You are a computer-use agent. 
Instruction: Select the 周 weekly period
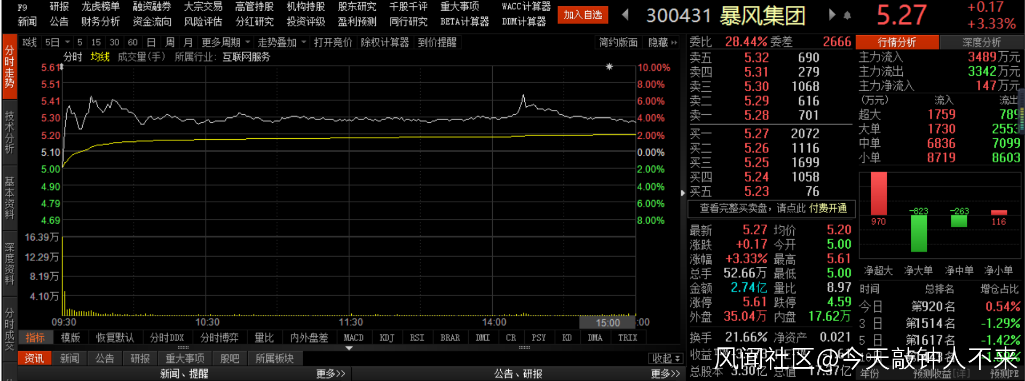click(x=170, y=42)
